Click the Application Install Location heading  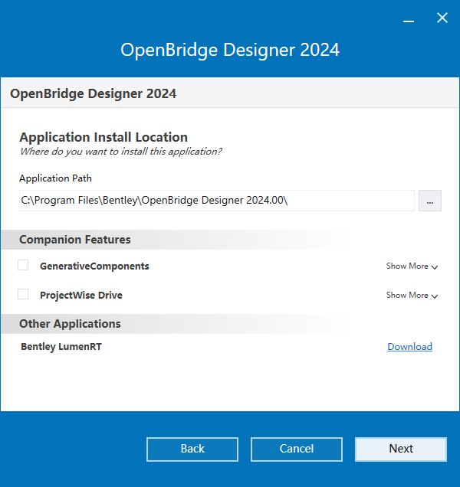(103, 137)
